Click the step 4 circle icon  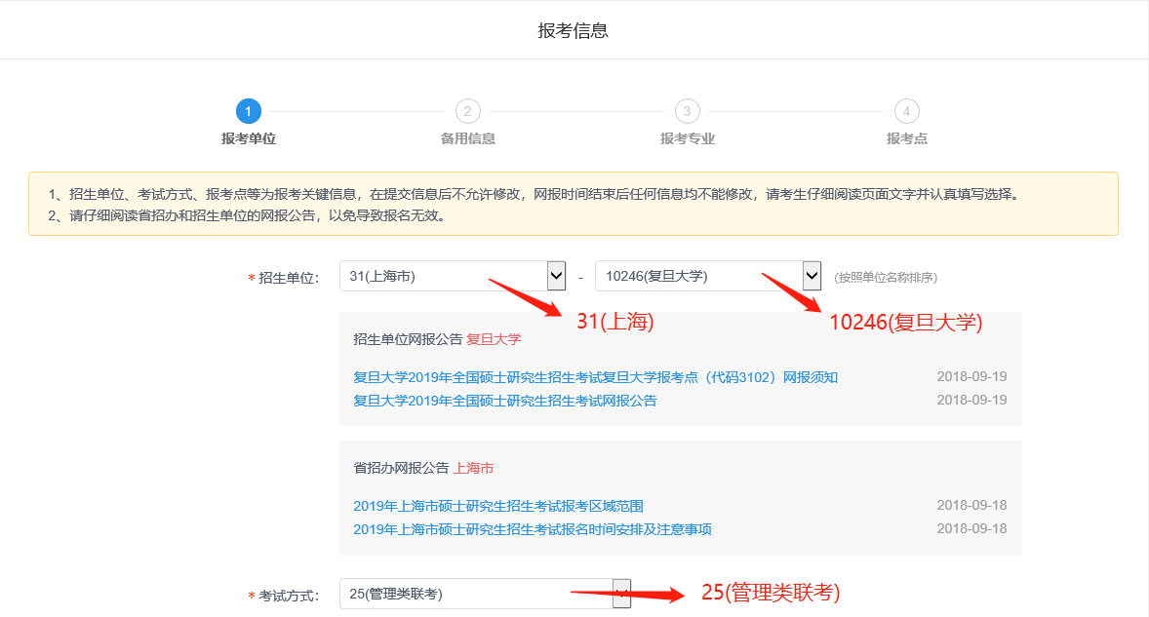click(906, 111)
